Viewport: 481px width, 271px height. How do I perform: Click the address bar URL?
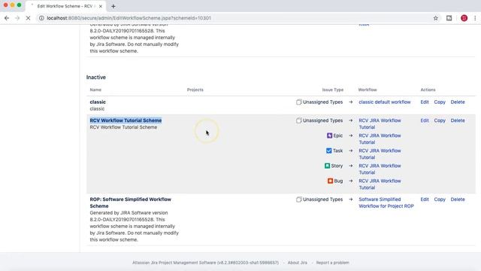click(129, 18)
